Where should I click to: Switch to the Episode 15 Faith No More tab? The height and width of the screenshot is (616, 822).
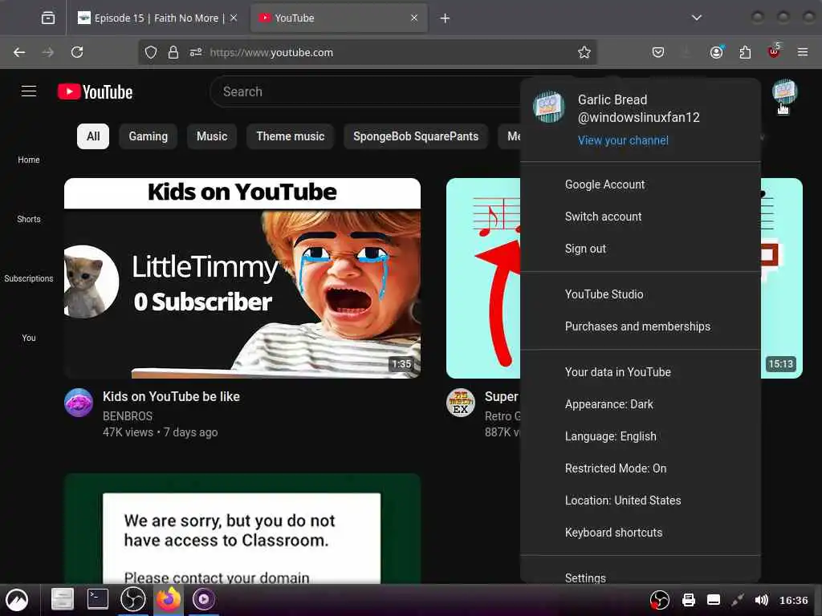click(x=157, y=18)
